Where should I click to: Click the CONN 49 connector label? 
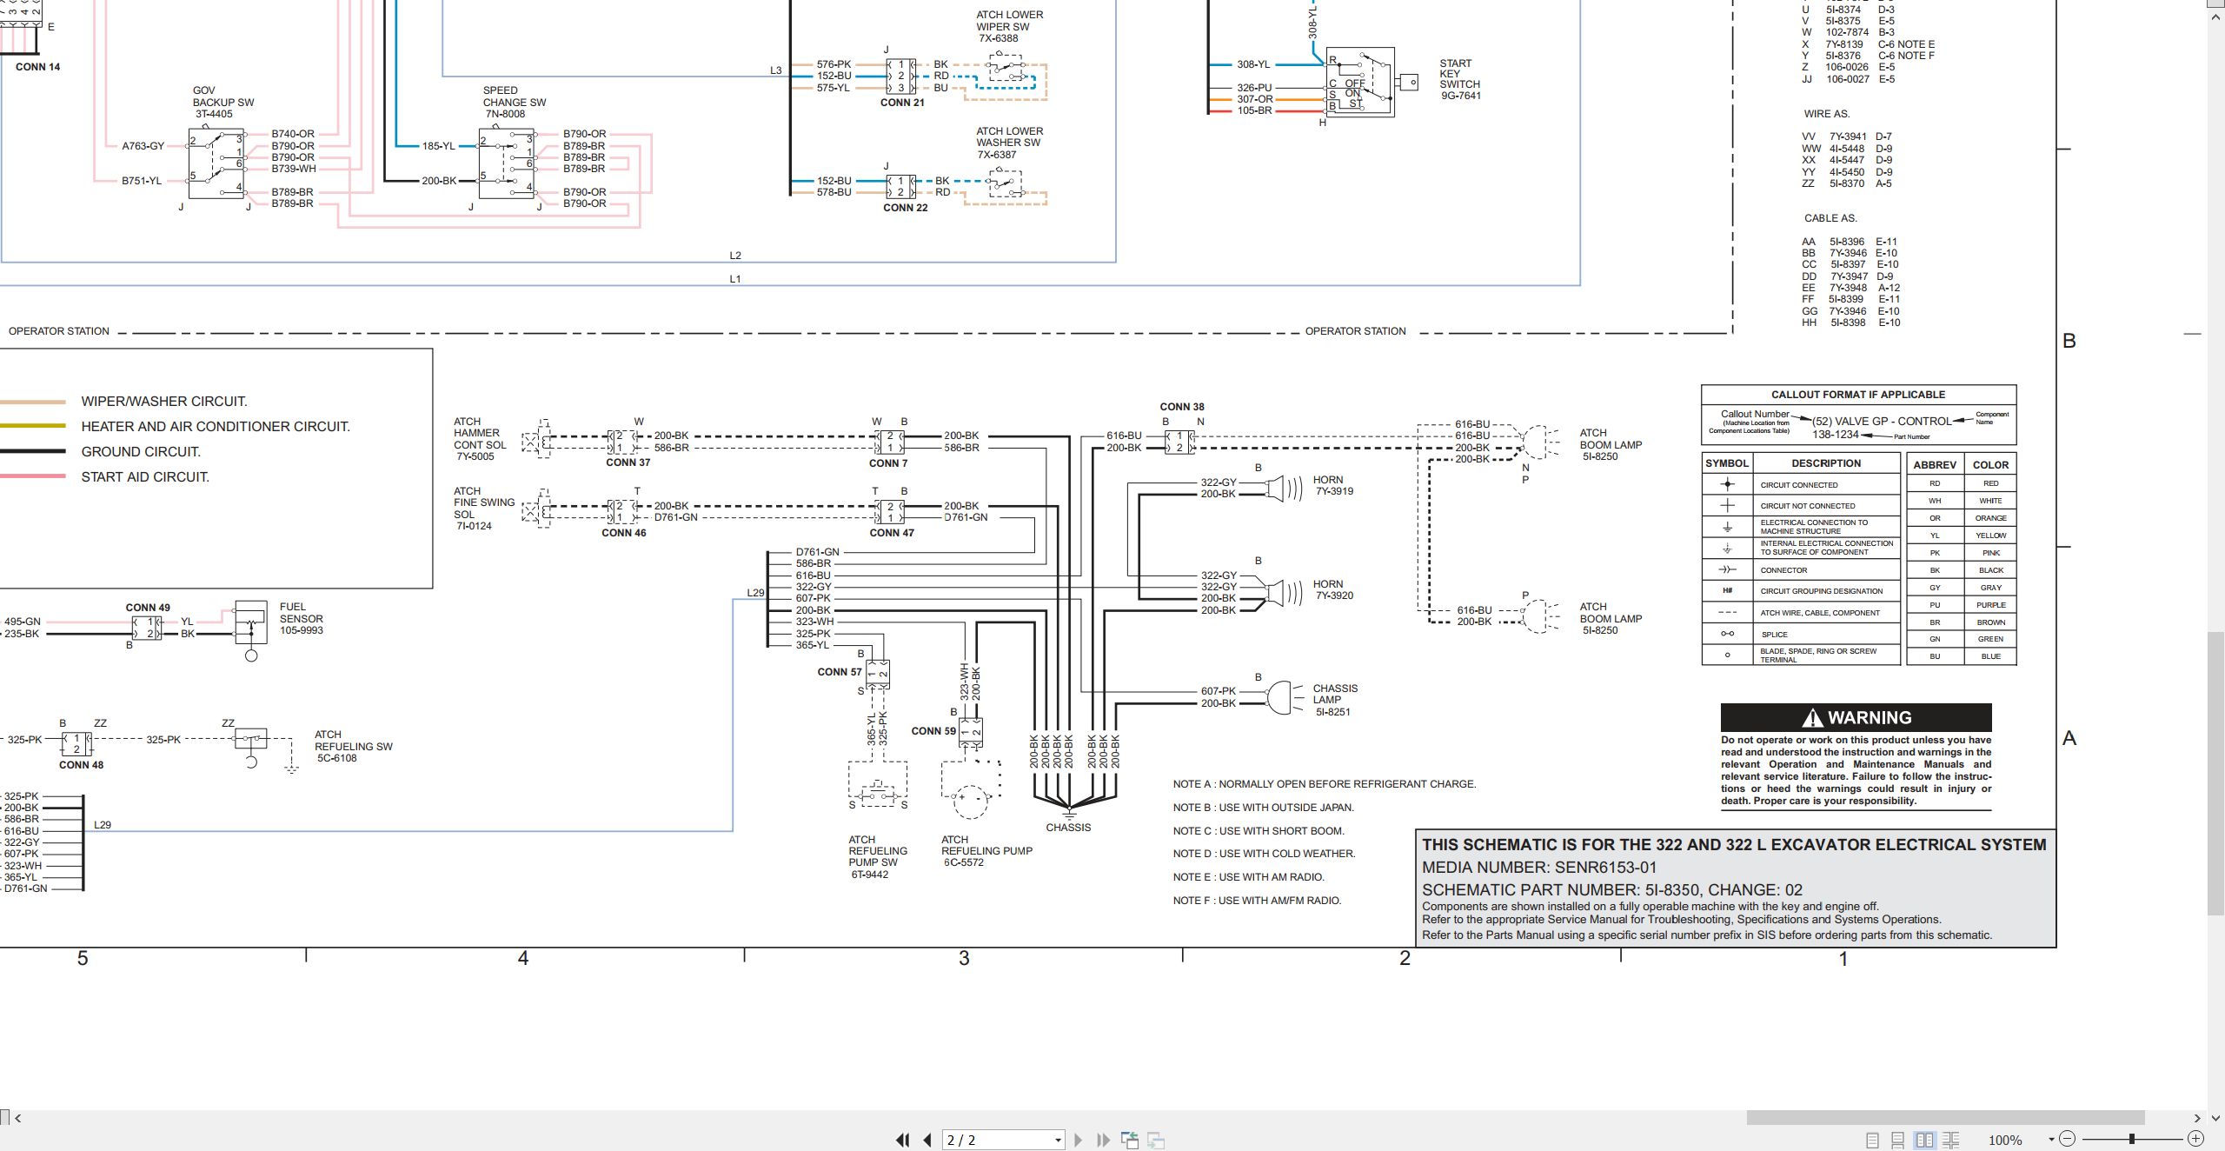pos(148,608)
